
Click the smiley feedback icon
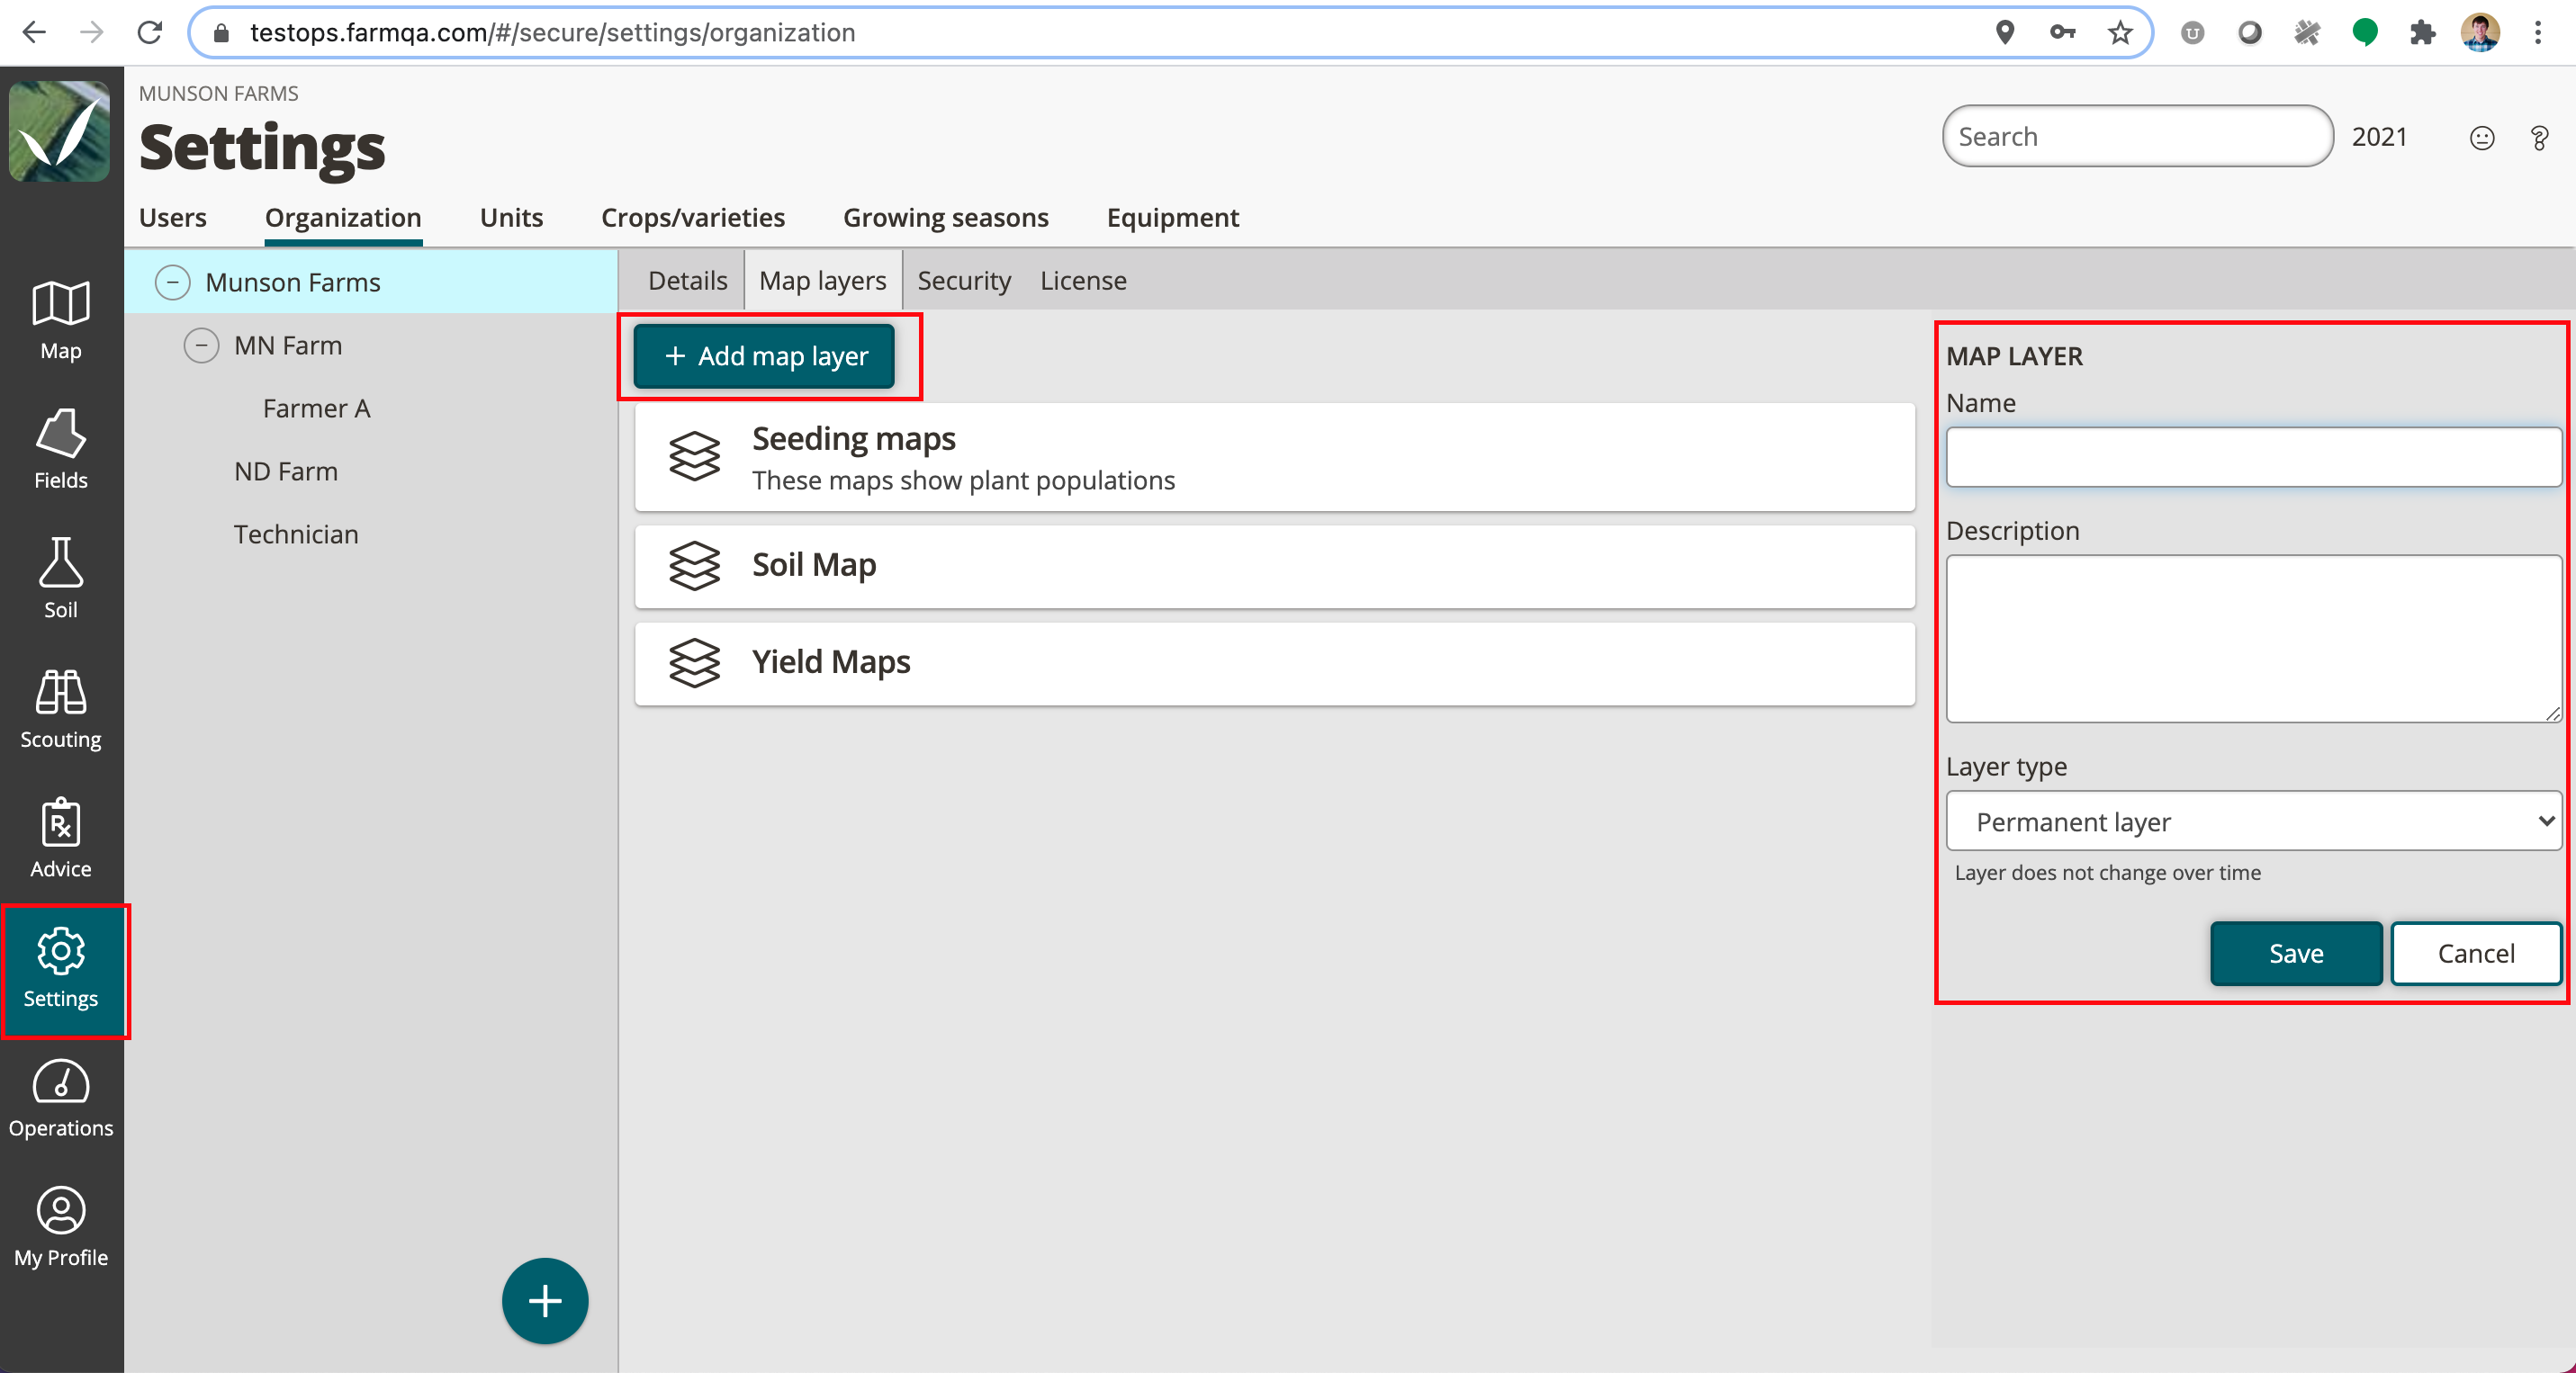[x=2482, y=138]
